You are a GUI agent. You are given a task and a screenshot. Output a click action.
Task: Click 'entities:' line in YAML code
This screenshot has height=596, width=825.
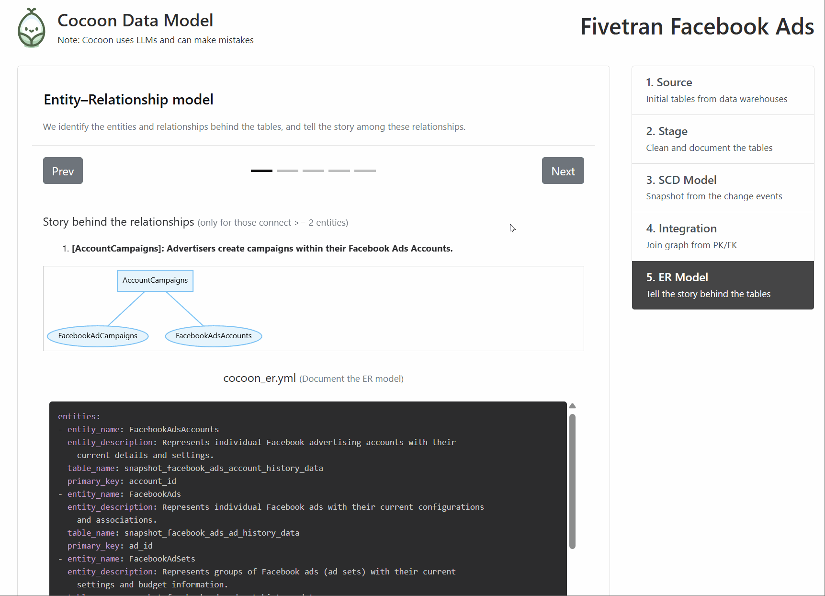coord(79,416)
